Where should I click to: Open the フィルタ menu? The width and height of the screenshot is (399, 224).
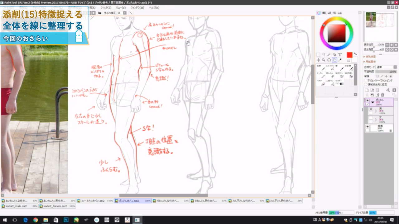pyautogui.click(x=106, y=7)
